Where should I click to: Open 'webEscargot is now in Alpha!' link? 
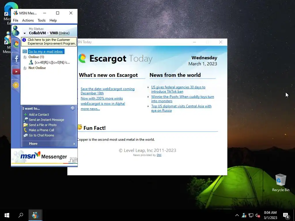pos(103,104)
